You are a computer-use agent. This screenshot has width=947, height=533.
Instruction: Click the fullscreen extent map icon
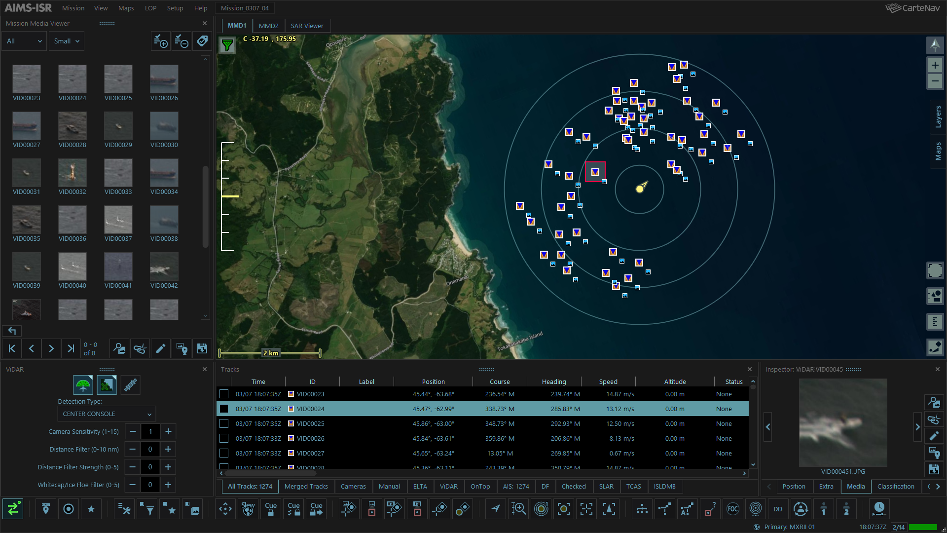[x=935, y=270]
